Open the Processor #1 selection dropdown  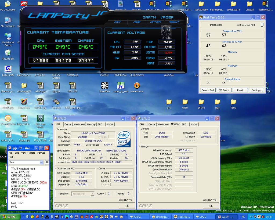[92, 194]
